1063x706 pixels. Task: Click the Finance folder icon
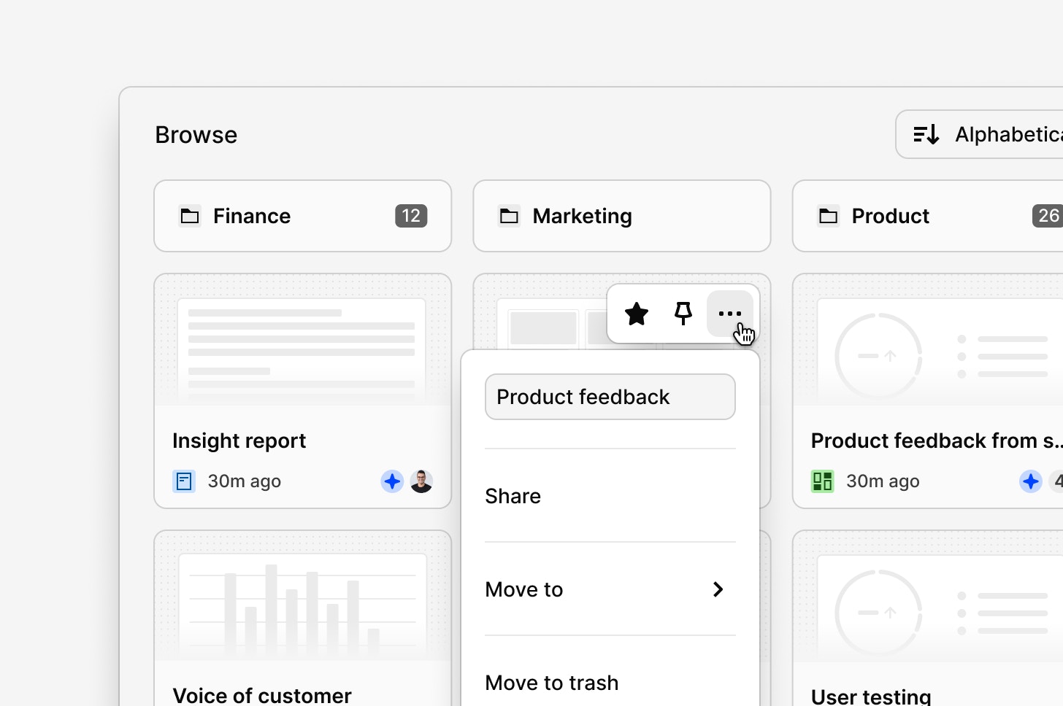click(190, 216)
